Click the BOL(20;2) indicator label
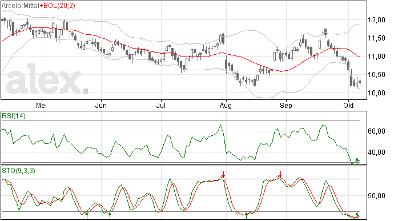 (59, 6)
